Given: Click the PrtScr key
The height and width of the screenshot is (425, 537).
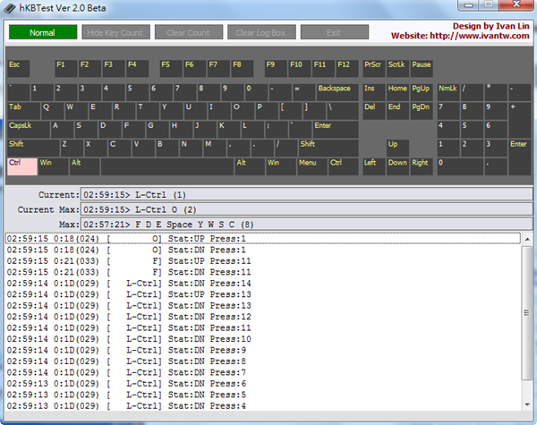Looking at the screenshot, I should coord(373,69).
